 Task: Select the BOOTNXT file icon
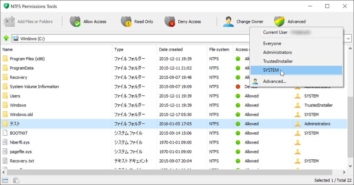5,133
